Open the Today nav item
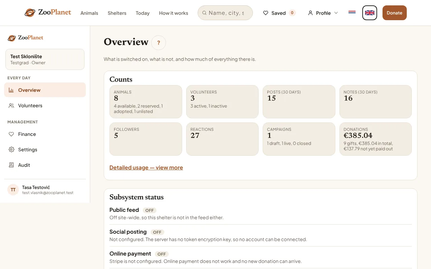Image resolution: width=431 pixels, height=269 pixels. [142, 13]
